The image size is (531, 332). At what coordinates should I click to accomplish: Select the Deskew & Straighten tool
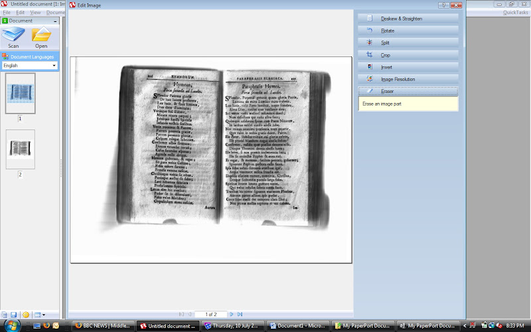tap(408, 19)
